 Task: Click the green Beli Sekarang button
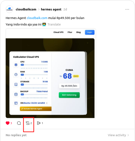pos(69,95)
